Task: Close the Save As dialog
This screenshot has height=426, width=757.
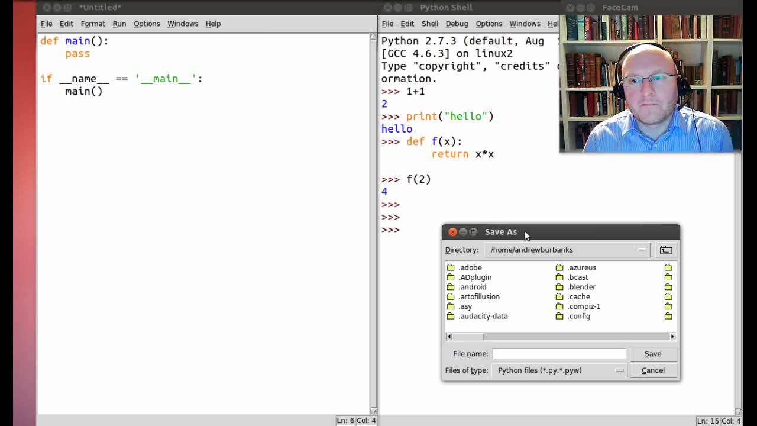Action: point(452,232)
